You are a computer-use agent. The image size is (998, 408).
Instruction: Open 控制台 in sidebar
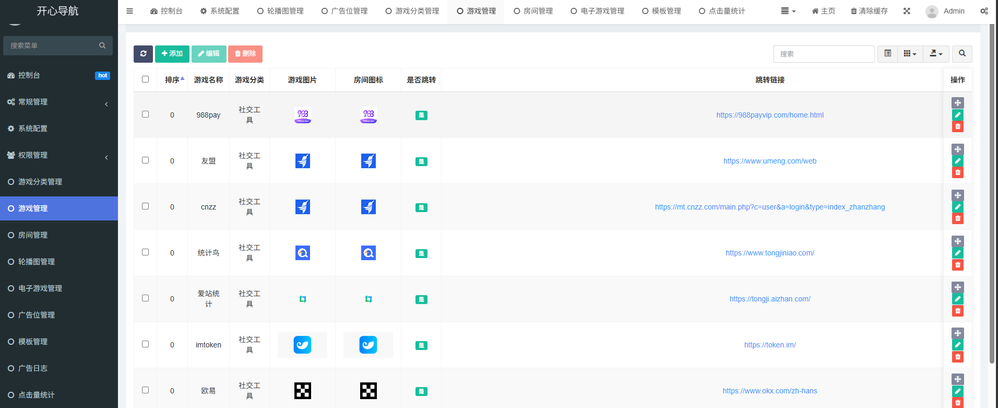(59, 75)
